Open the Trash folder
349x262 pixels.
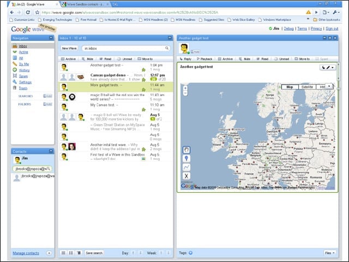click(23, 88)
